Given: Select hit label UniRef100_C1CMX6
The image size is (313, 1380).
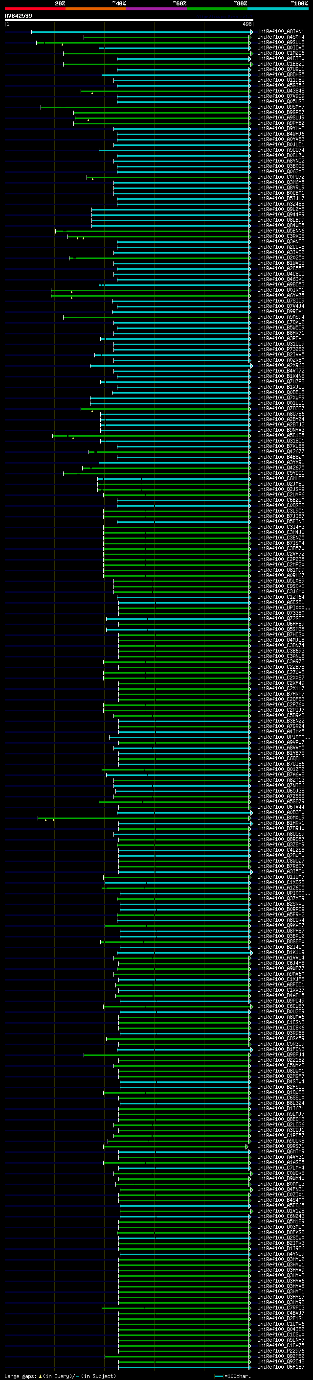Looking at the screenshot, I should [281, 1324].
